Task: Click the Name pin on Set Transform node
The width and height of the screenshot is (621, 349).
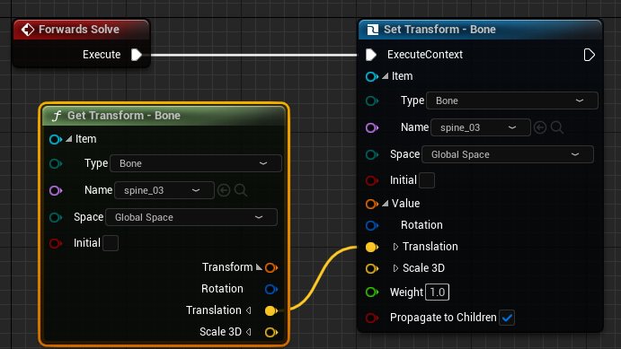Action: click(371, 127)
